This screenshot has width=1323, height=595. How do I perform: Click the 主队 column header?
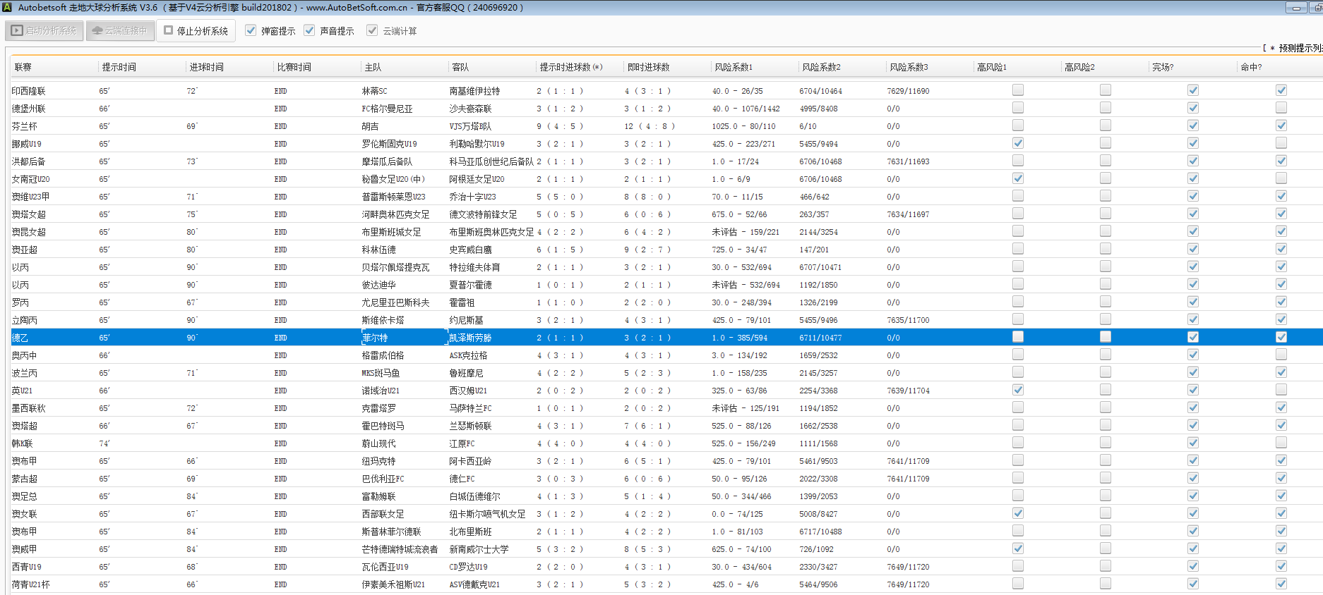[373, 67]
